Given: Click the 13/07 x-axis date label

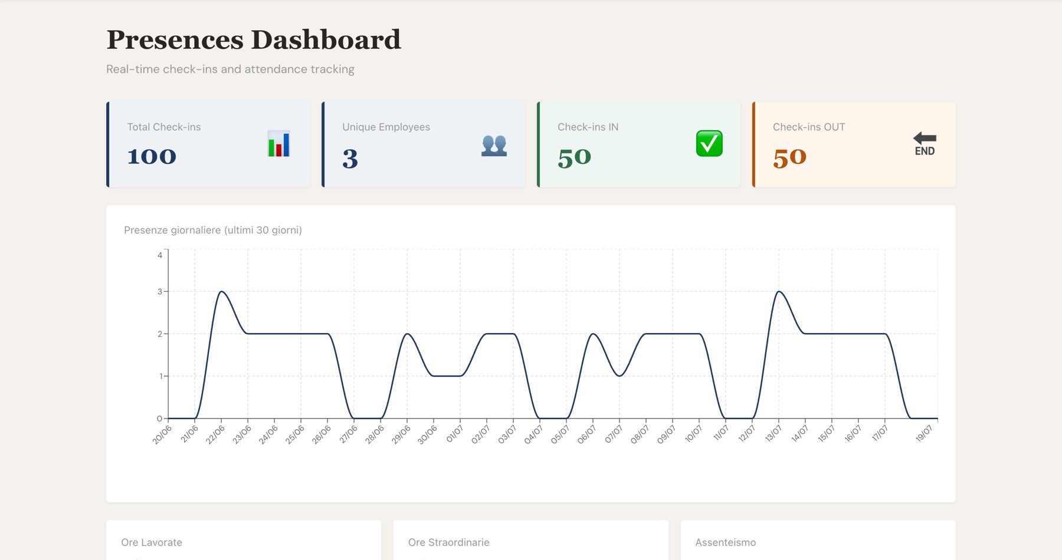Looking at the screenshot, I should 773,434.
